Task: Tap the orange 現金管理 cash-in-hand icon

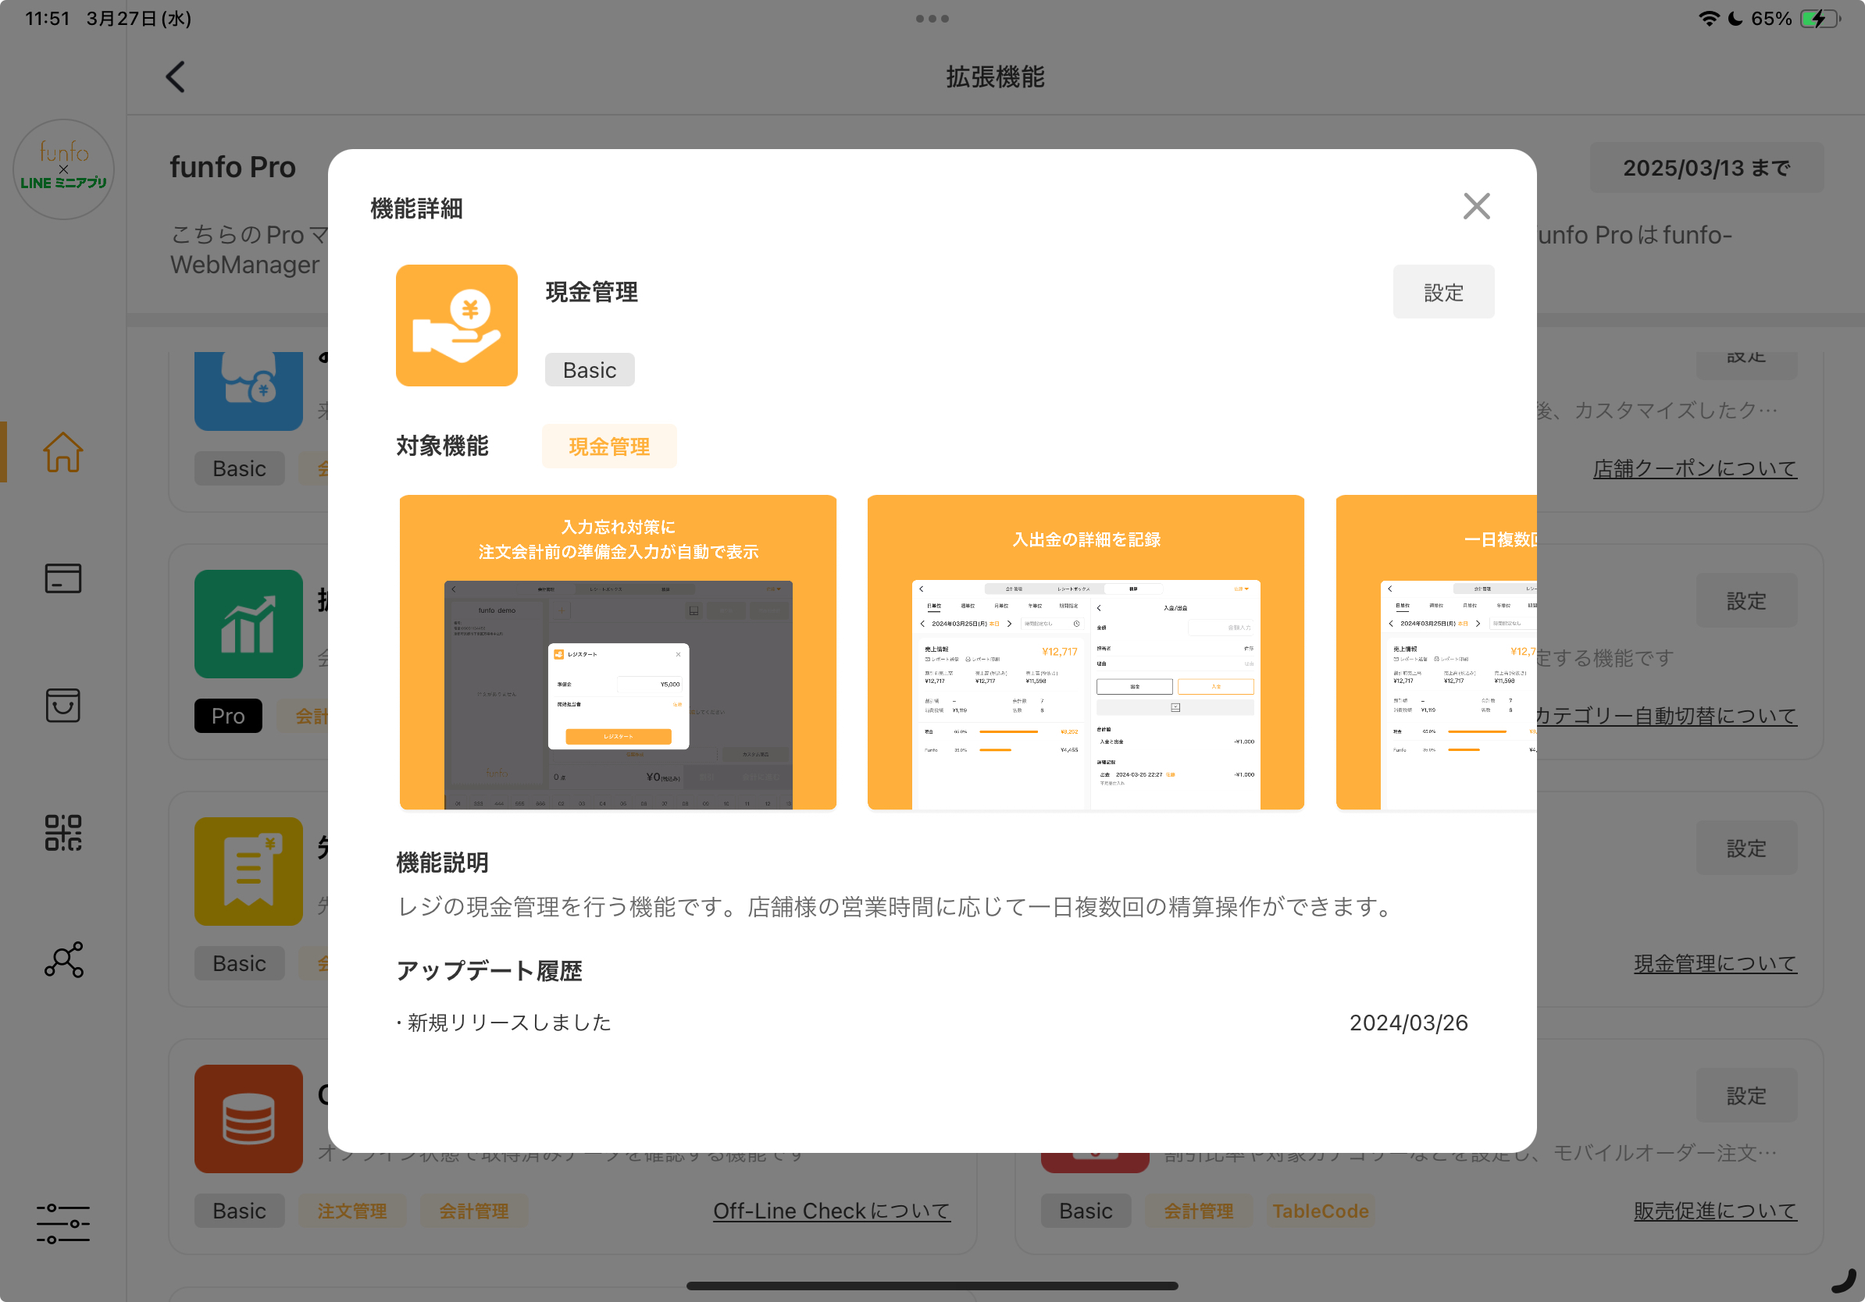Action: click(457, 325)
